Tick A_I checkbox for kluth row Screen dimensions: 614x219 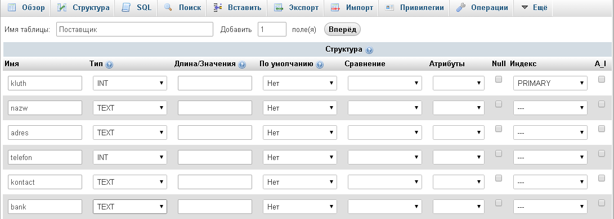point(602,79)
